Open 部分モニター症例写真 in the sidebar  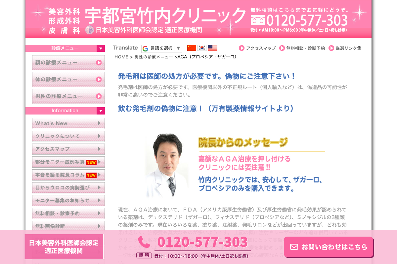tap(68, 162)
